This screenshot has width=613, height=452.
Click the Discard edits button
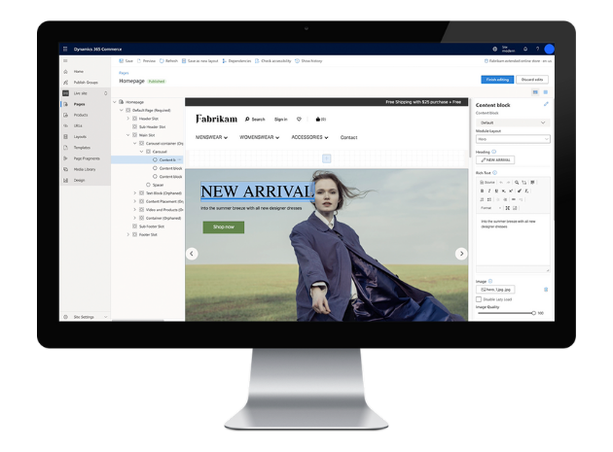(x=532, y=80)
